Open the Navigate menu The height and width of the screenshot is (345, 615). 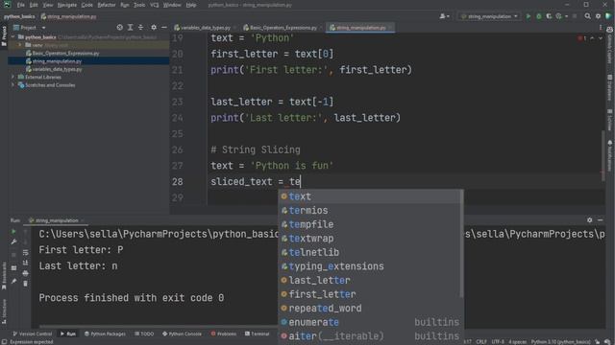tap(67, 5)
